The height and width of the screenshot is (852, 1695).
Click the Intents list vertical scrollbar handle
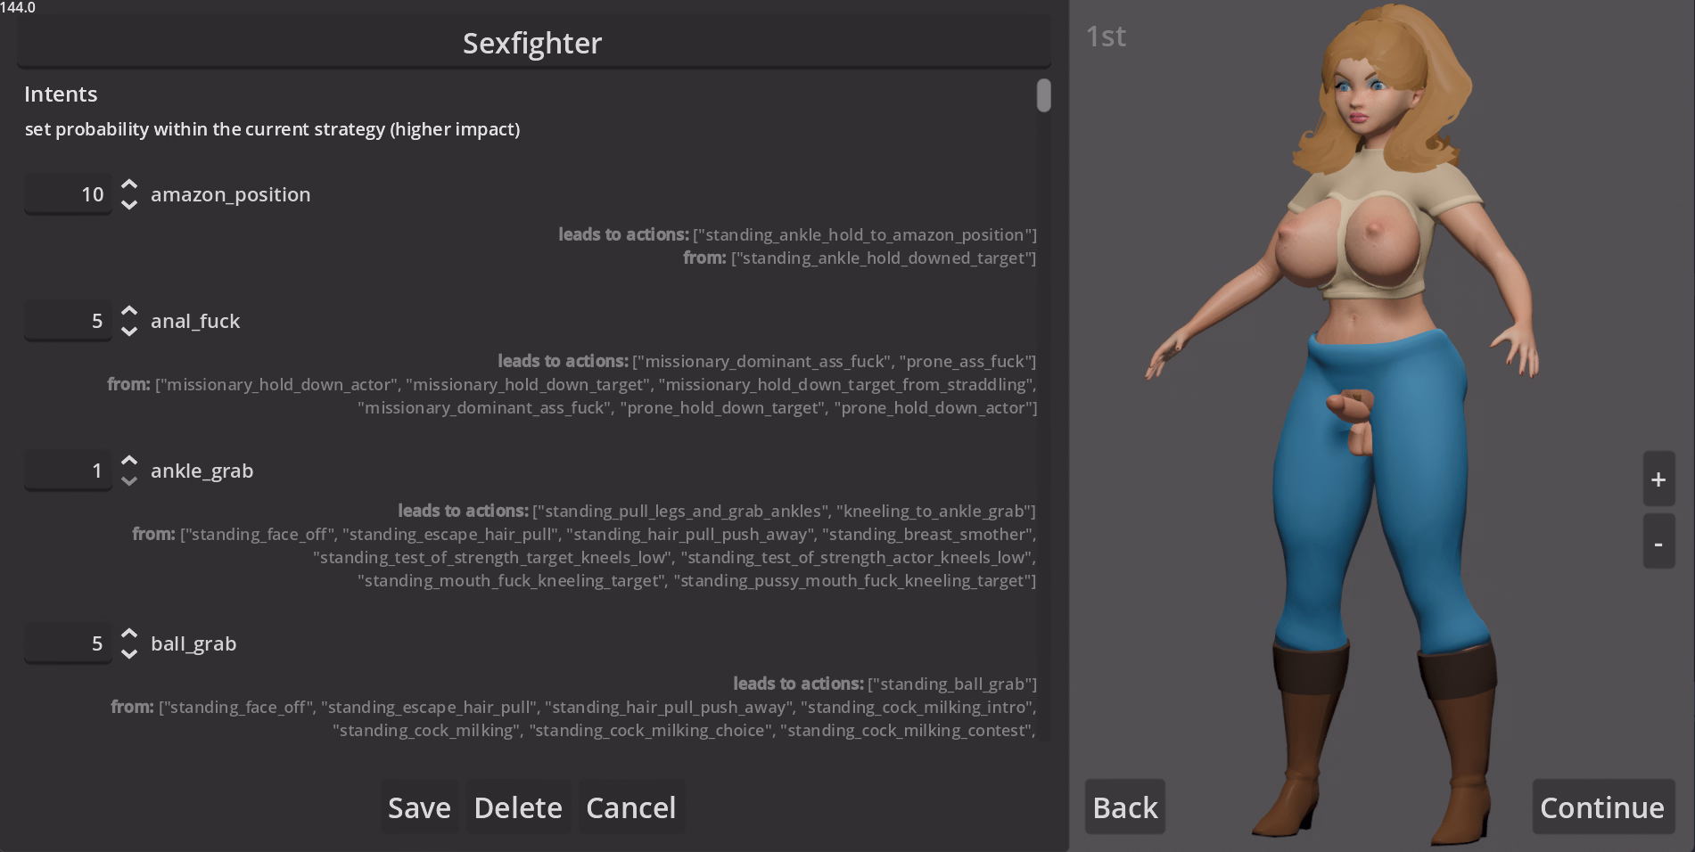tap(1043, 95)
